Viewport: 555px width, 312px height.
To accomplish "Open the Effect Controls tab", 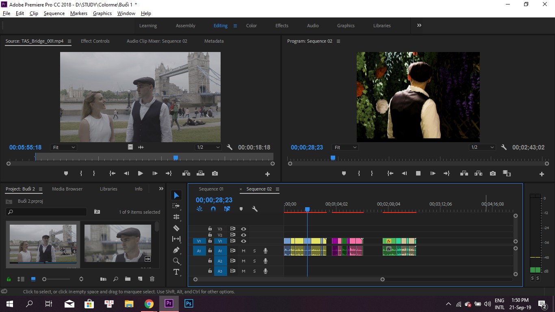I will pyautogui.click(x=95, y=41).
